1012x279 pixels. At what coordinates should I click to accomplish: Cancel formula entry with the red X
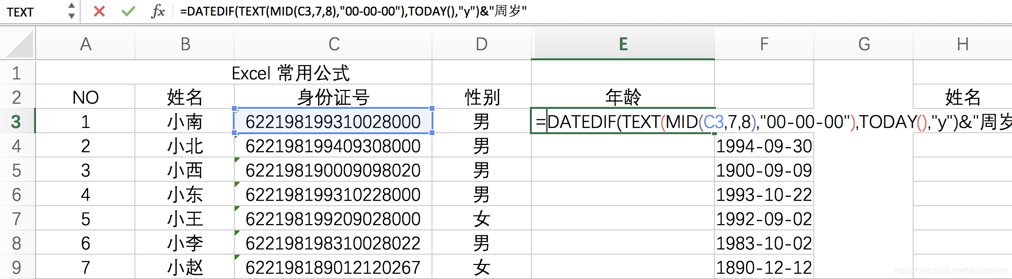[99, 11]
